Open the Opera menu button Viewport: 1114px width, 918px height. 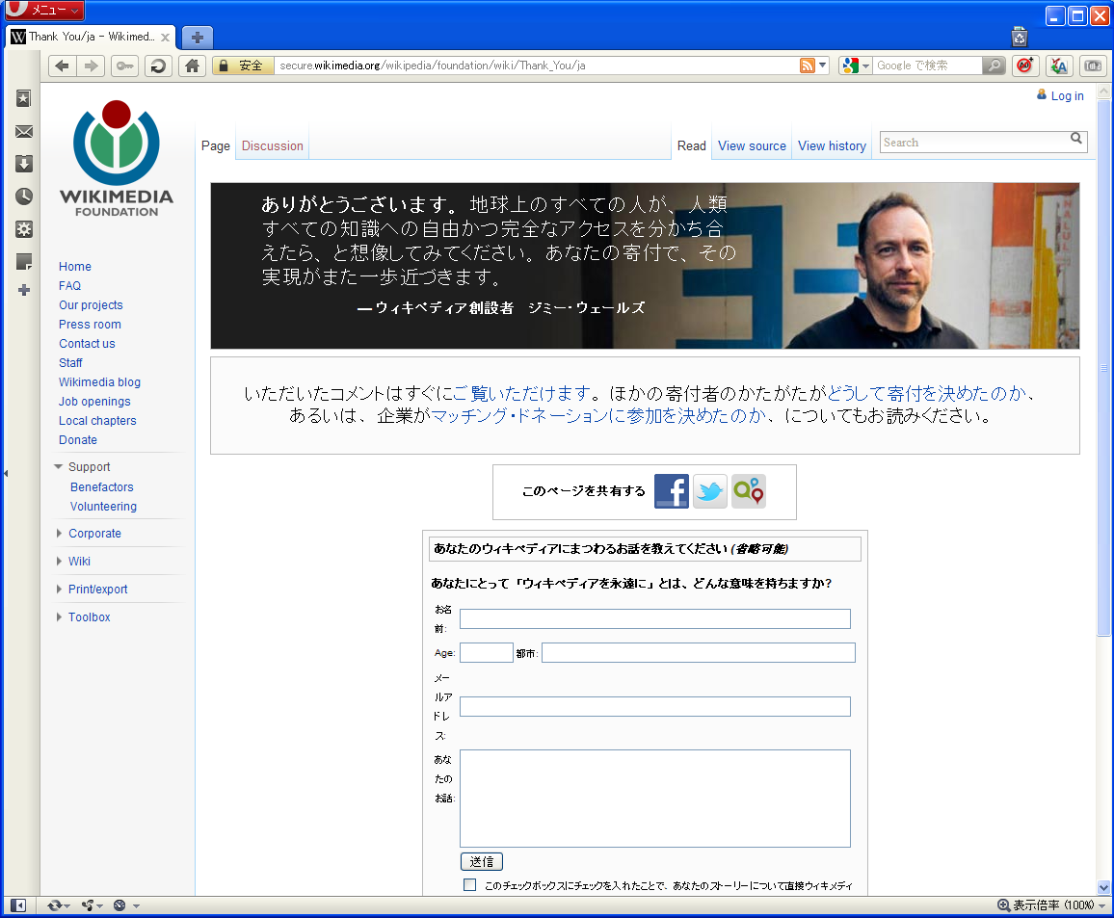[x=44, y=10]
